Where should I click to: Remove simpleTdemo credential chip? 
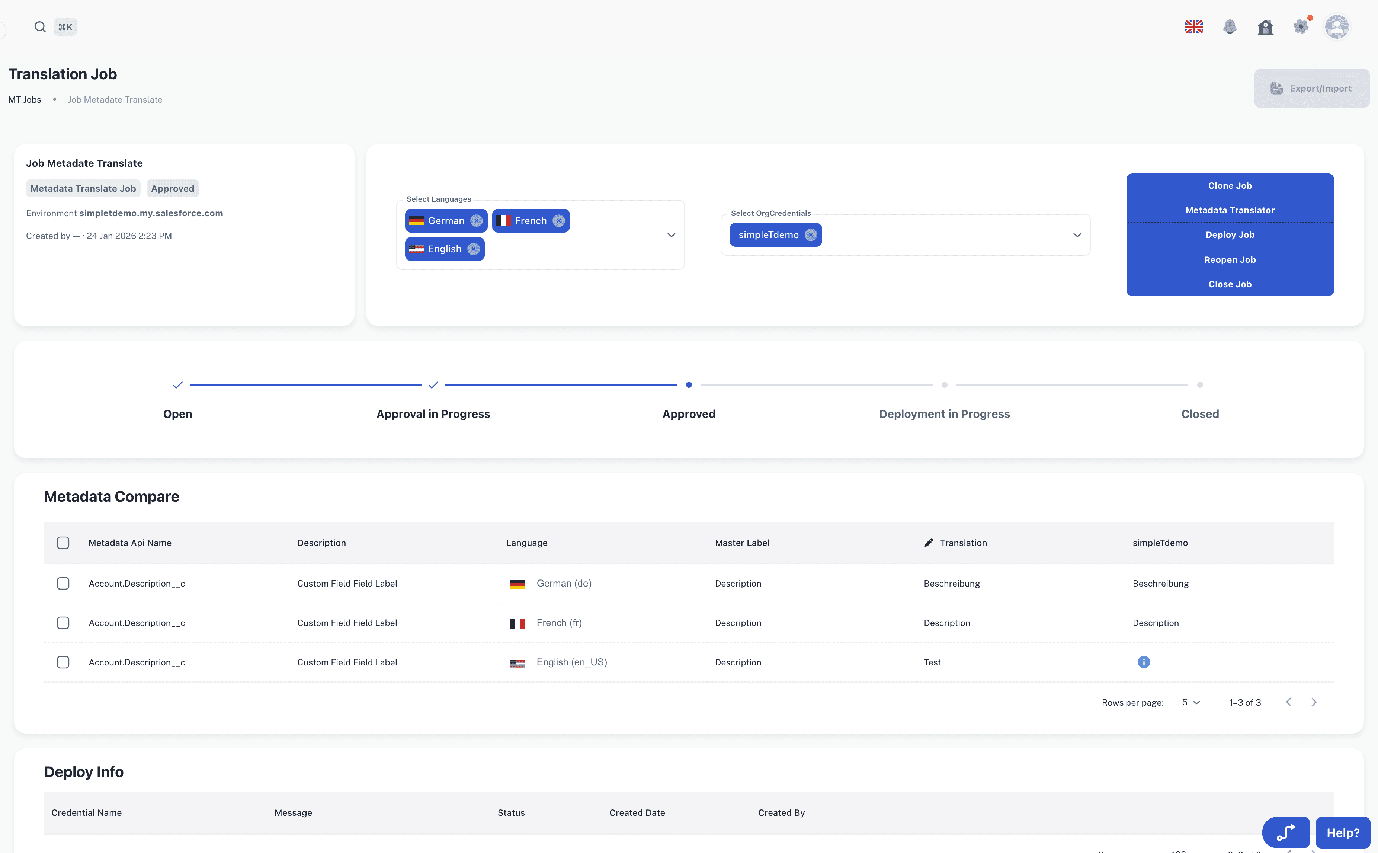(811, 235)
